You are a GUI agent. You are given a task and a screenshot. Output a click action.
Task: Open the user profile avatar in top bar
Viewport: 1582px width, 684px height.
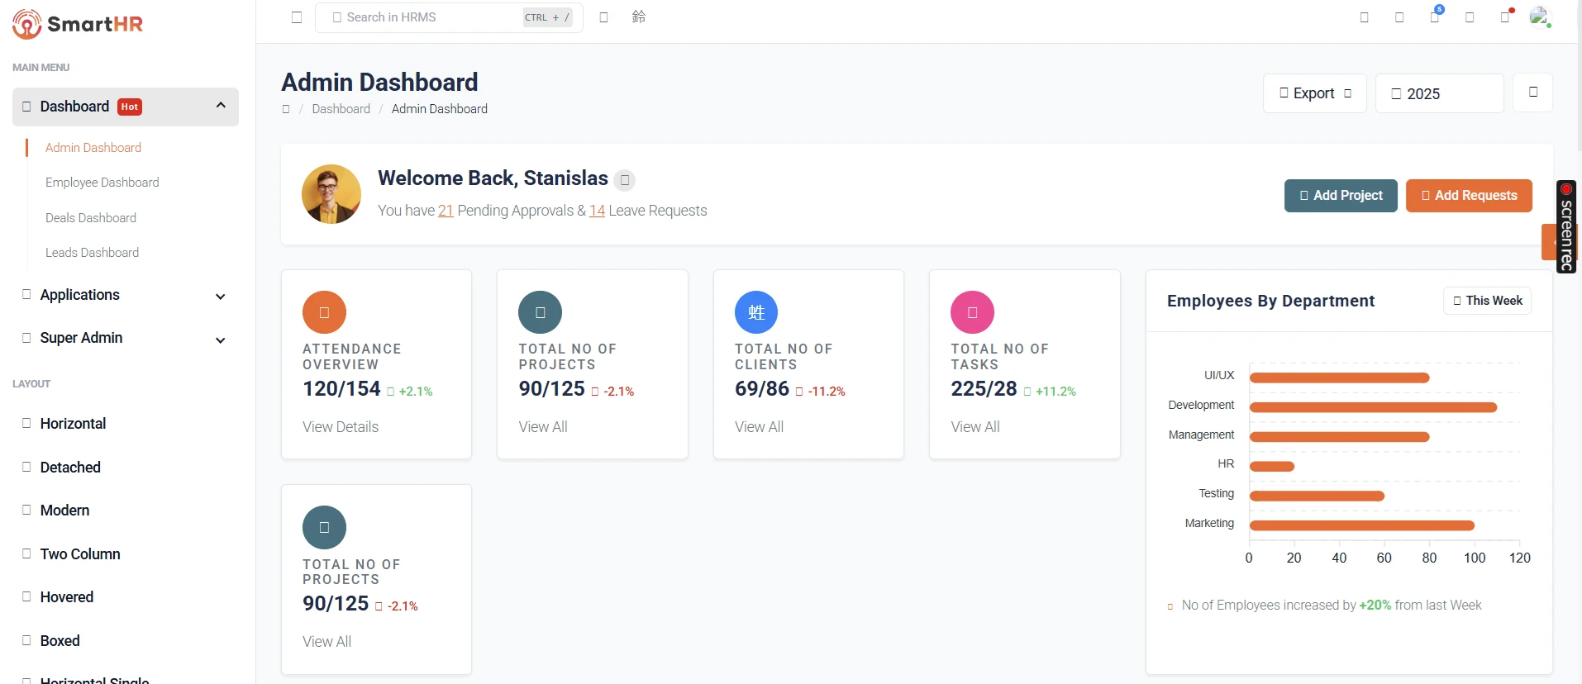tap(1539, 17)
